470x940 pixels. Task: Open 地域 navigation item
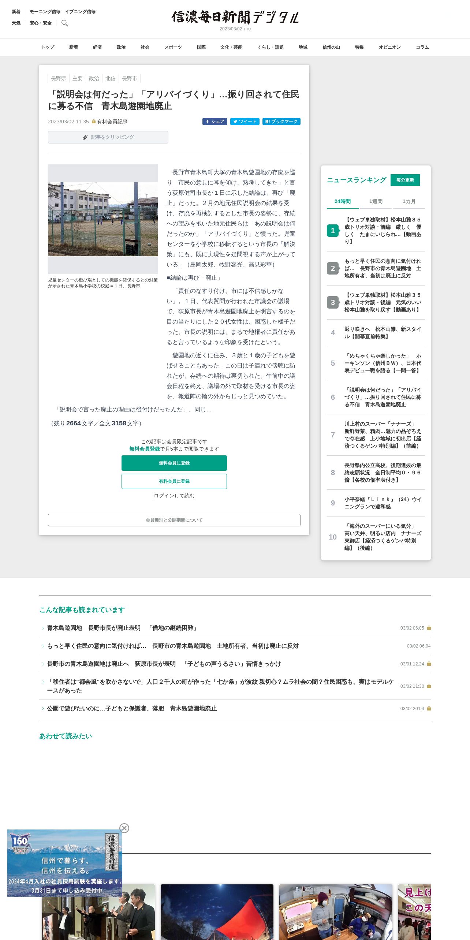coord(303,47)
